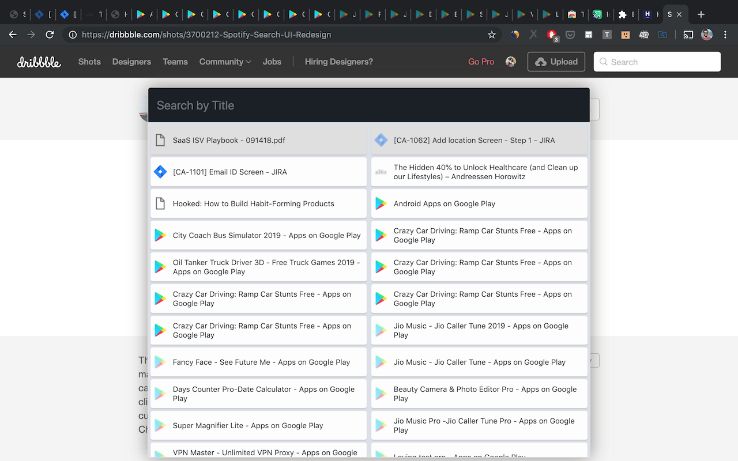Click the Upload button
This screenshot has height=461, width=738.
coord(556,62)
